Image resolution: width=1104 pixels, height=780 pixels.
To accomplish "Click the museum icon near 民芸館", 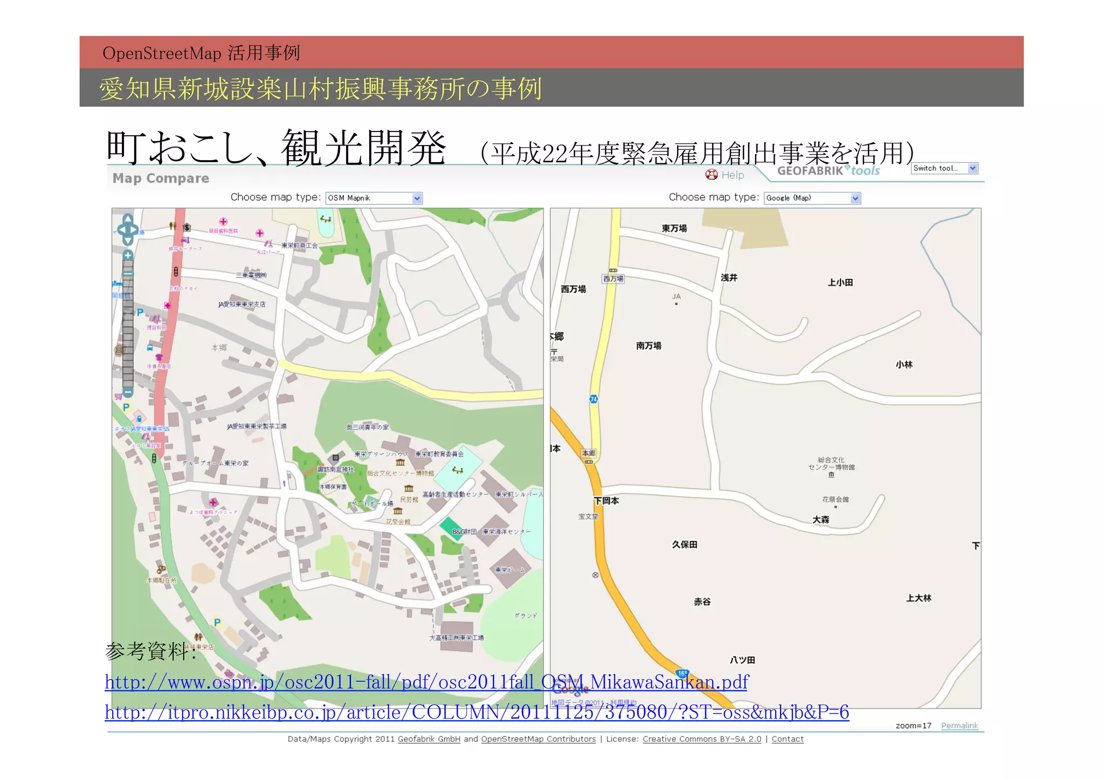I will [409, 488].
